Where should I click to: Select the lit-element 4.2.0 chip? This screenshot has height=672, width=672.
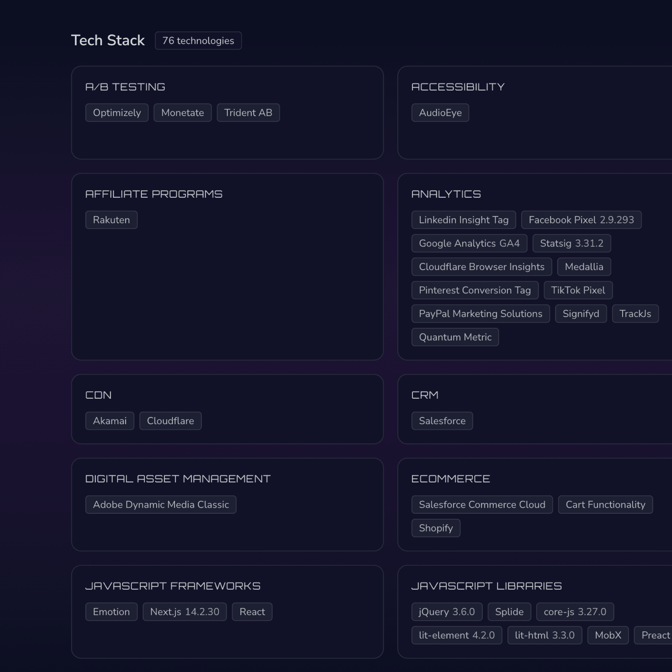457,635
